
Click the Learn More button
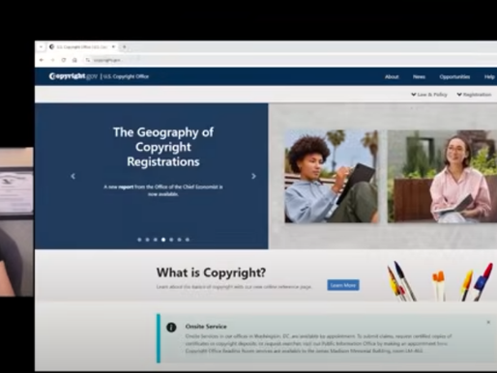coord(343,285)
